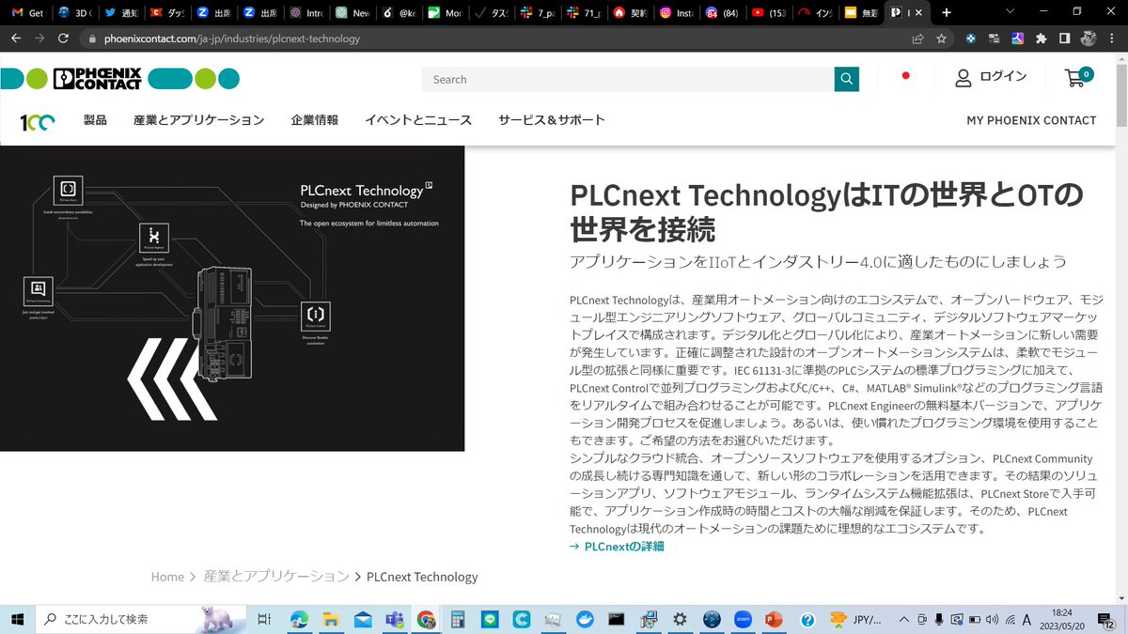This screenshot has height=634, width=1128.
Task: Open the 企業情報 menu
Action: coord(314,120)
